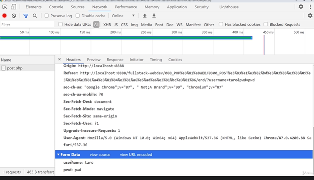Select the post.php request row
The image size is (314, 180).
click(x=27, y=68)
